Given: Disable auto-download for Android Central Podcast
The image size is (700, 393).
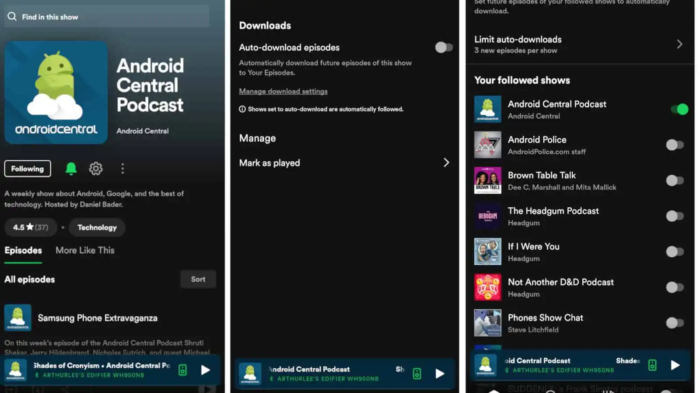Looking at the screenshot, I should 679,109.
